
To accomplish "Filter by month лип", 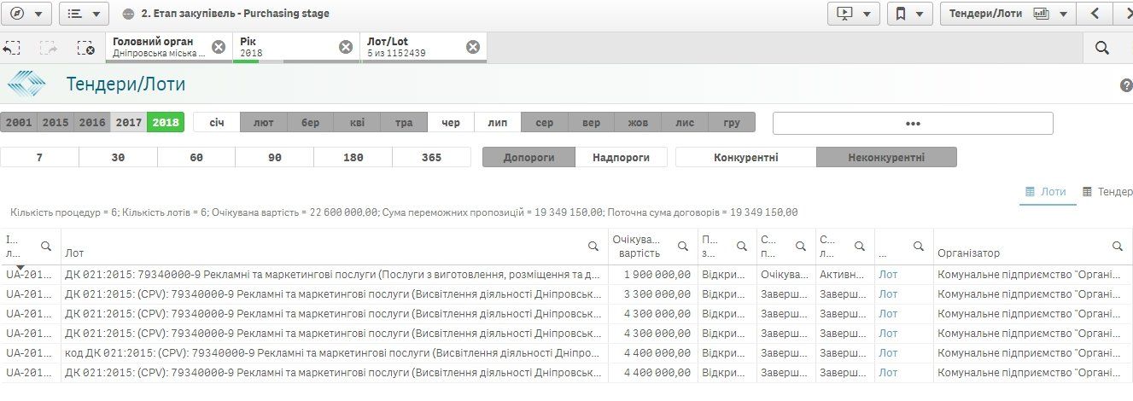I will point(498,123).
